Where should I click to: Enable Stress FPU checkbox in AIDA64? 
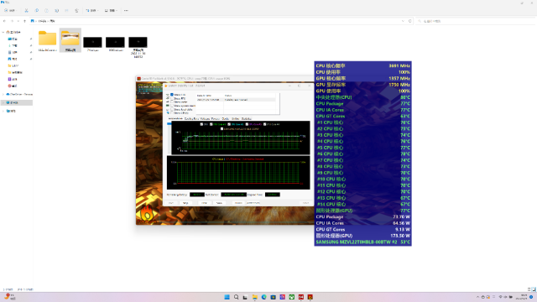tap(172, 99)
